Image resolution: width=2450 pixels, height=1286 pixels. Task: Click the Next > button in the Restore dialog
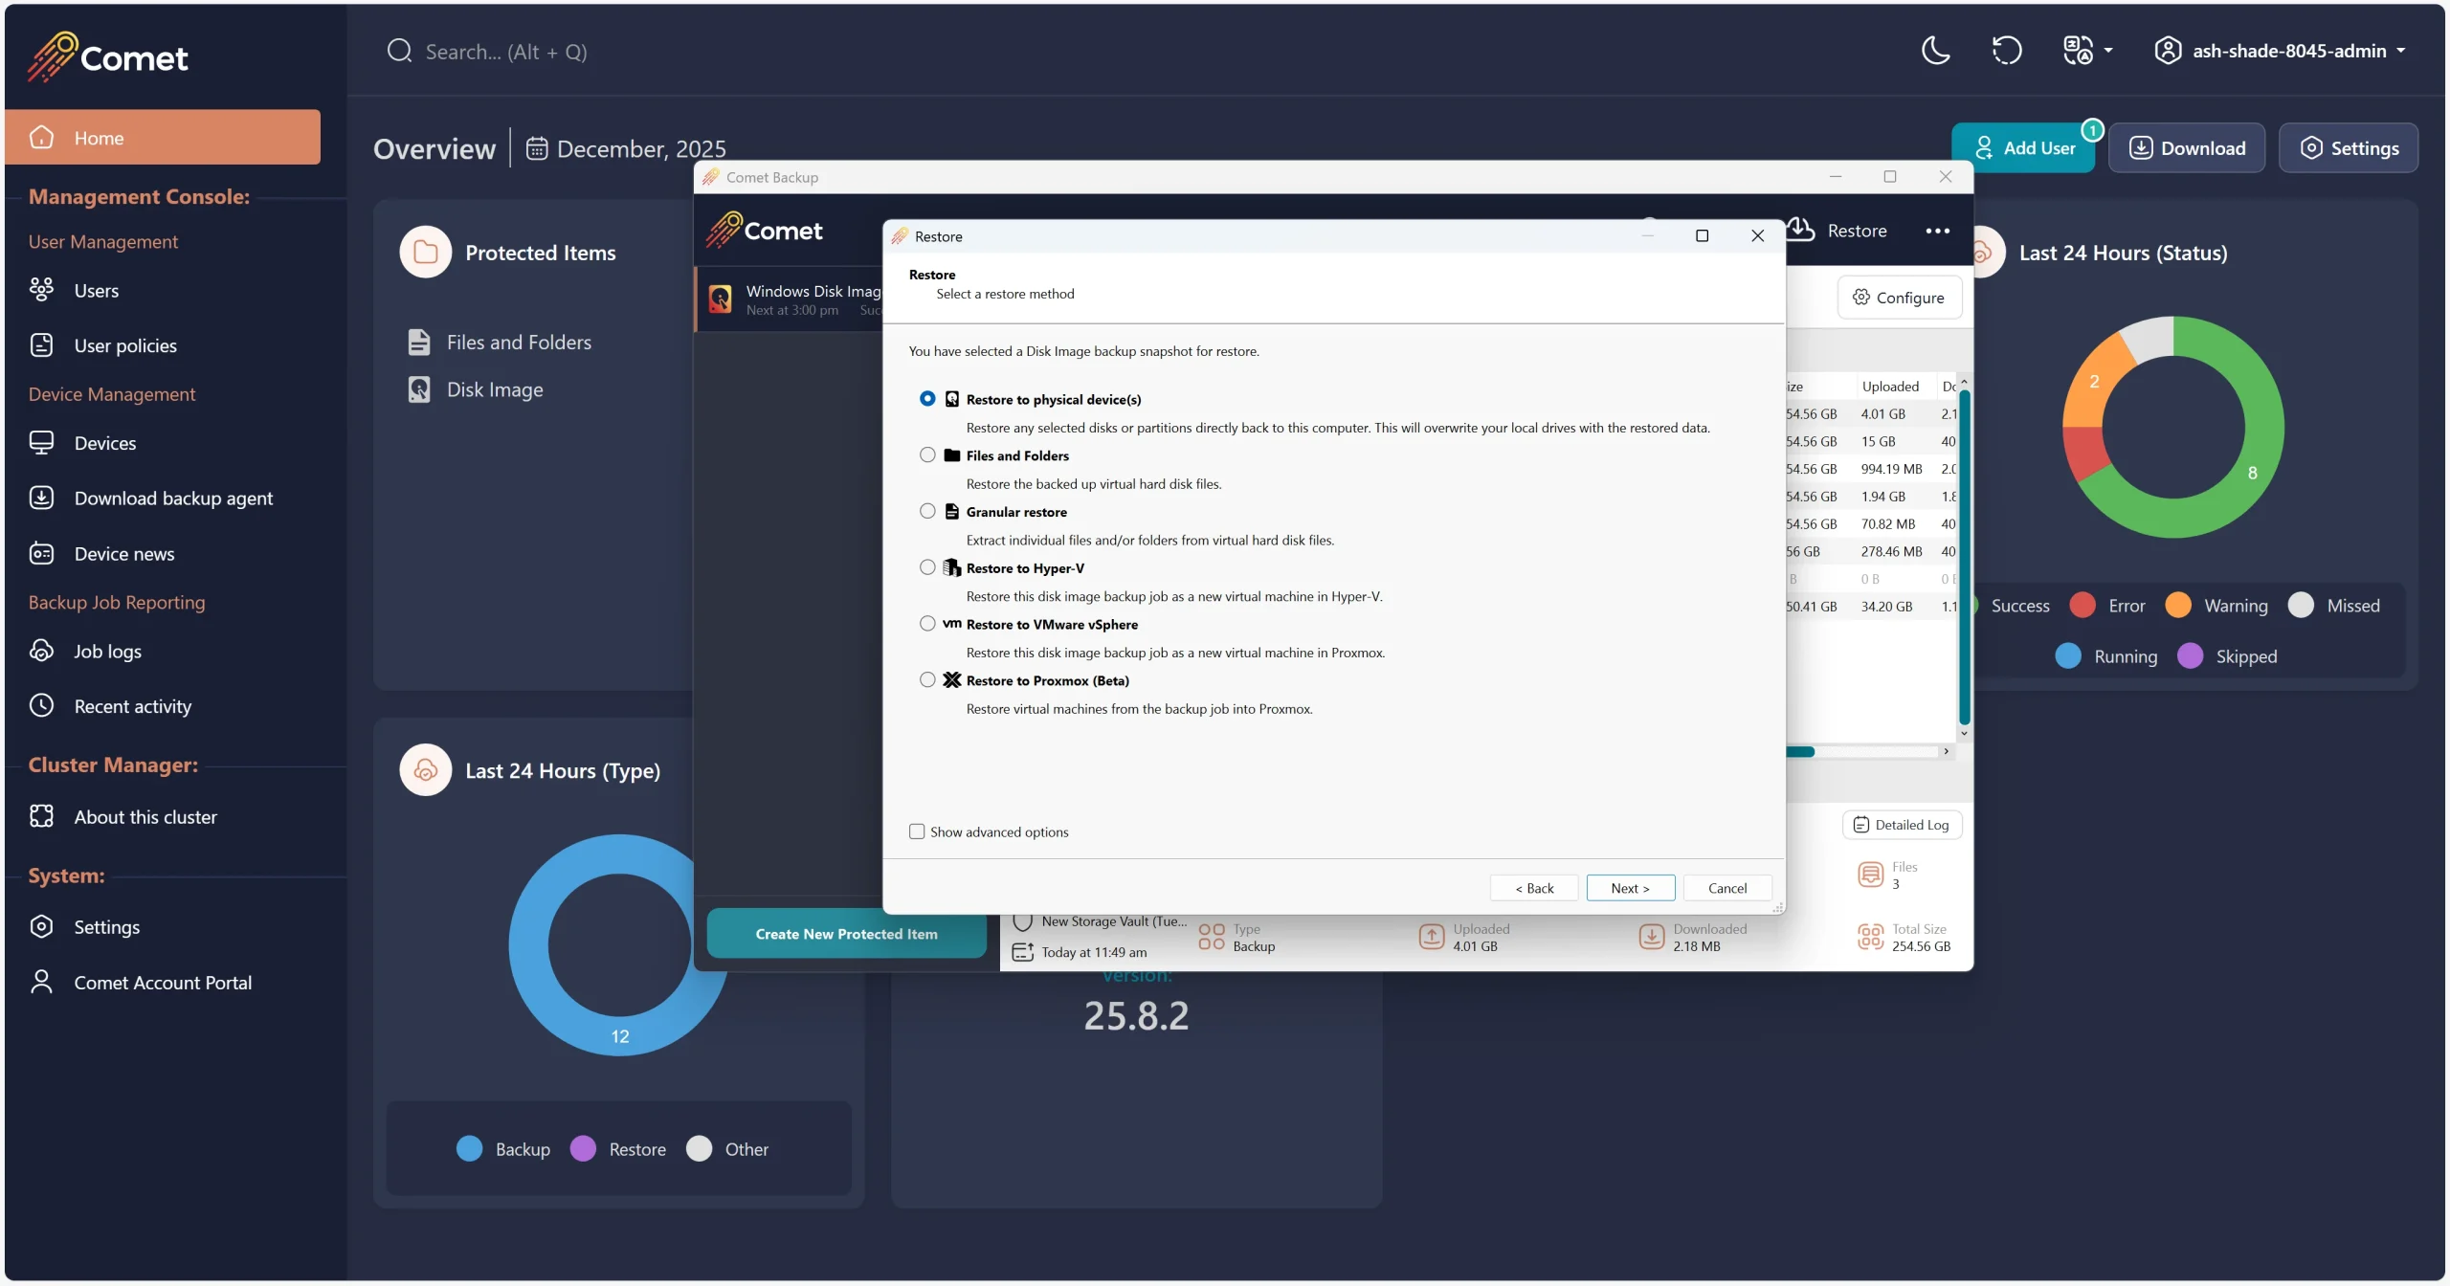coord(1631,888)
